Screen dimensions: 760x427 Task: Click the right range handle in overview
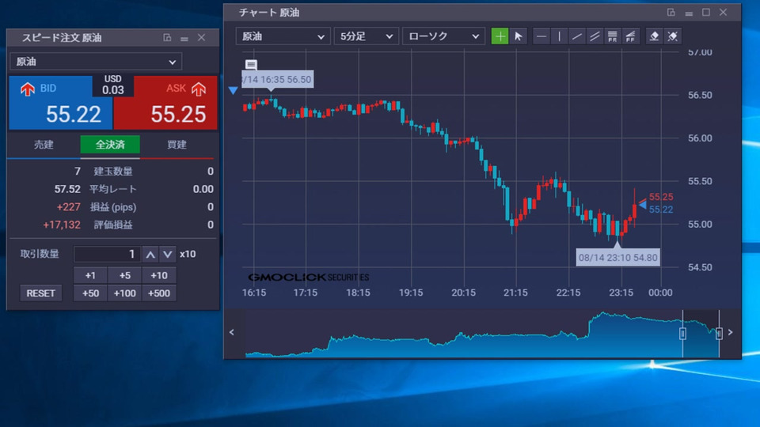coord(719,334)
